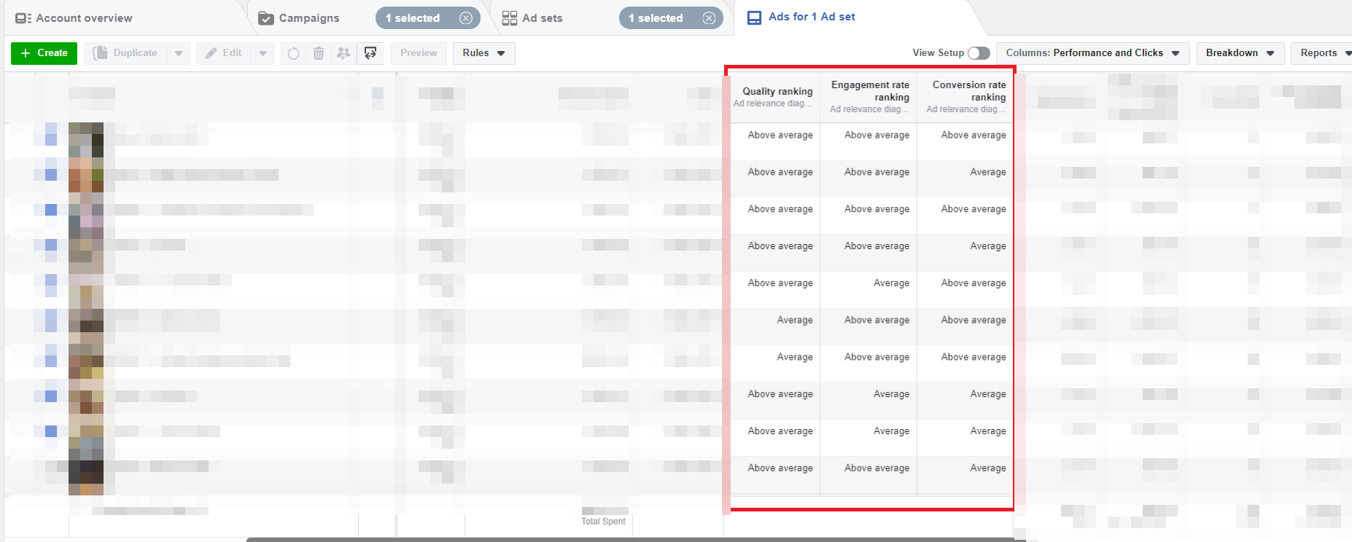Open the Rules dropdown
This screenshot has width=1352, height=542.
tap(483, 53)
